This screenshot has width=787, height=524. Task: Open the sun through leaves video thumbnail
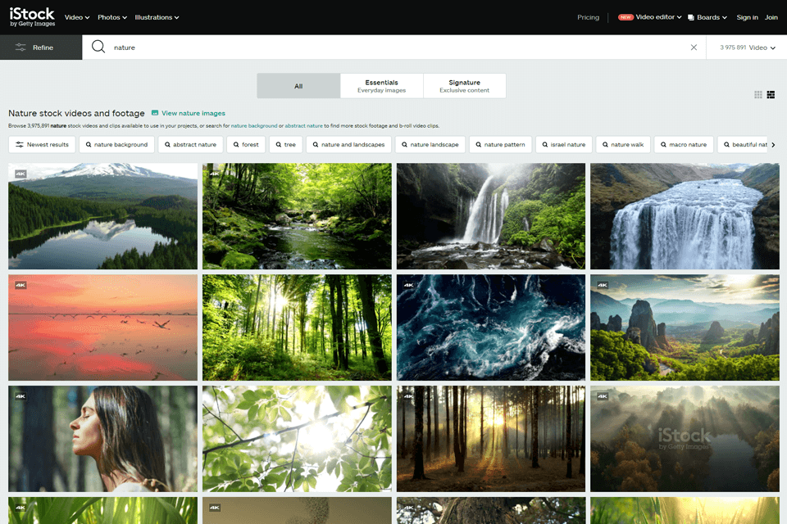pos(297,439)
